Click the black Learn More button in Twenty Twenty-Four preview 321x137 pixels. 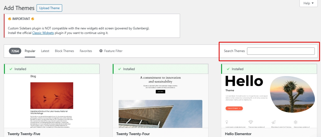click(x=160, y=92)
